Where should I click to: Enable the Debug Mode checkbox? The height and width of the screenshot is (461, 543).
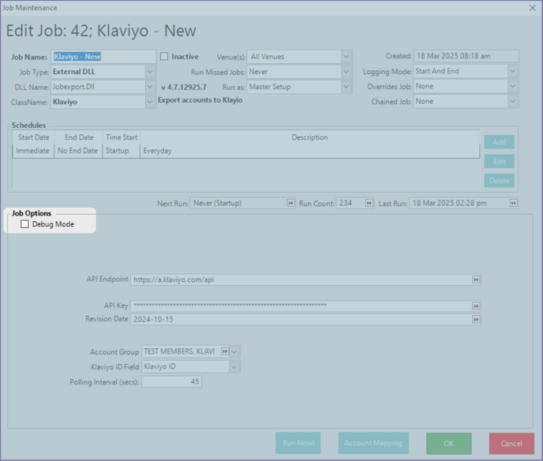pos(25,224)
